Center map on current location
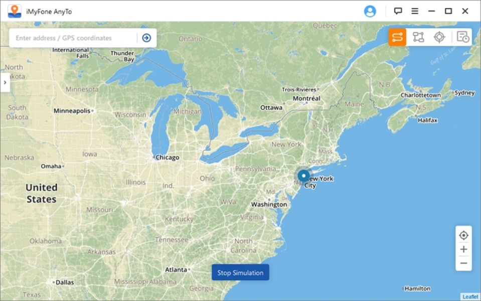 coord(463,235)
